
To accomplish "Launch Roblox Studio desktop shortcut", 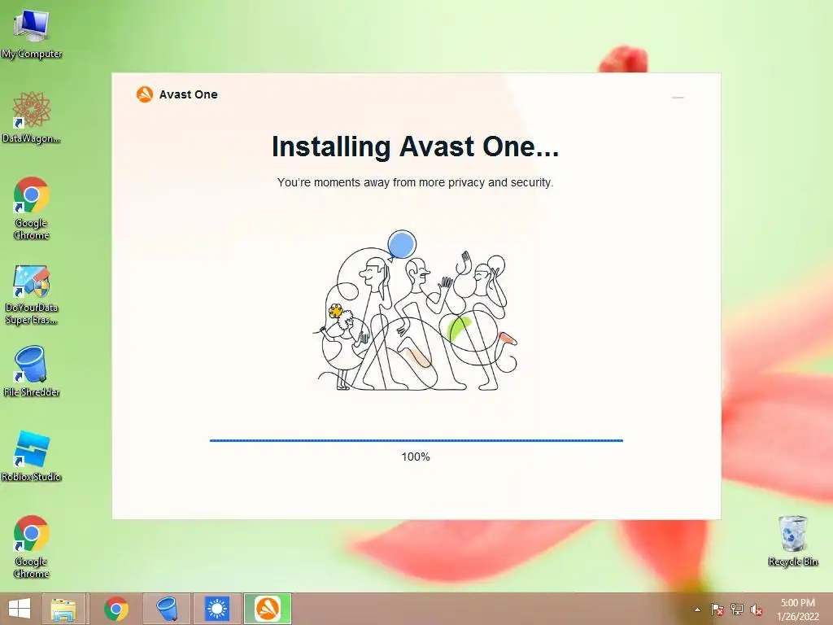I will 32,456.
